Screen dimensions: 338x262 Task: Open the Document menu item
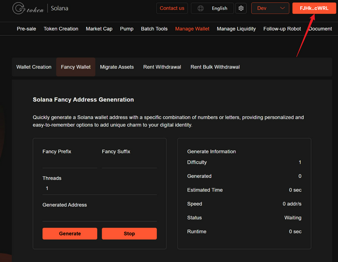pyautogui.click(x=320, y=29)
